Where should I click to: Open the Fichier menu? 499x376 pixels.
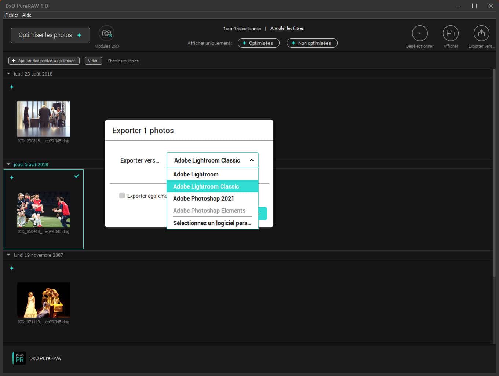point(11,15)
